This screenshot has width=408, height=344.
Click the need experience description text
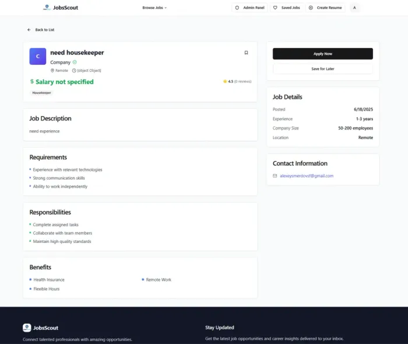(44, 131)
